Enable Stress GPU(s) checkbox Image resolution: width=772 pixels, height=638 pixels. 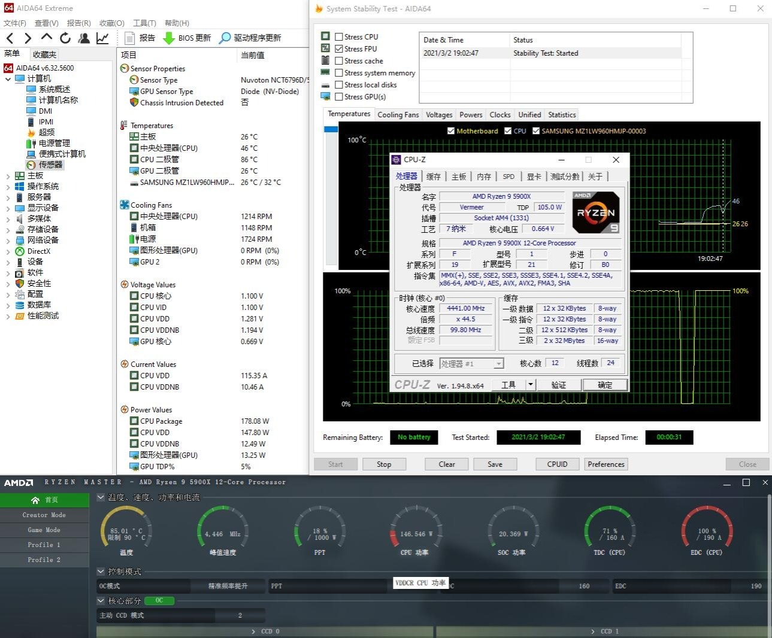point(339,96)
